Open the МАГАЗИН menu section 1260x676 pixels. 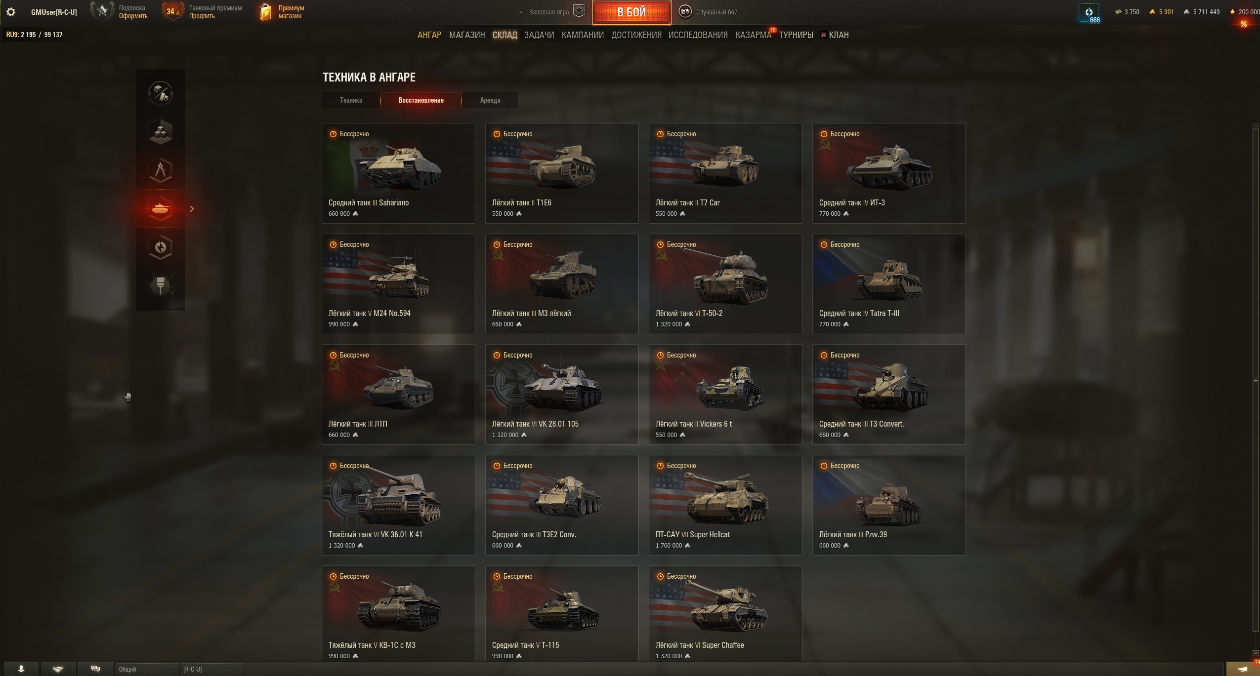pyautogui.click(x=467, y=35)
